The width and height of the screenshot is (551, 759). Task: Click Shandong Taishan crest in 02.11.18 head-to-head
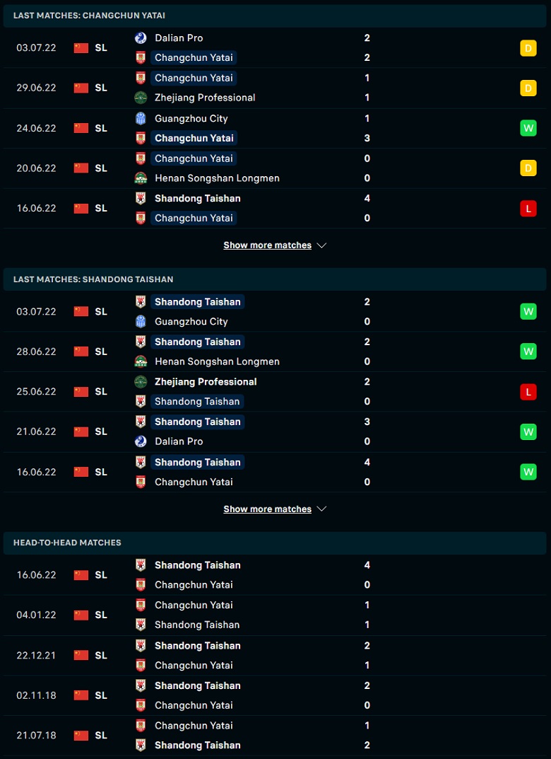click(x=141, y=685)
